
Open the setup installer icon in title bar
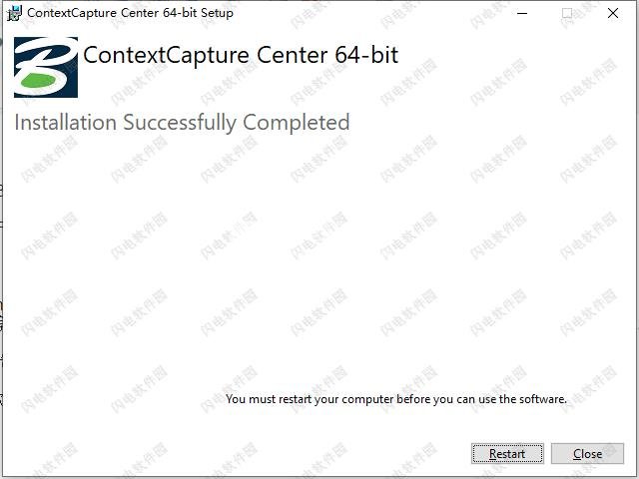point(14,13)
